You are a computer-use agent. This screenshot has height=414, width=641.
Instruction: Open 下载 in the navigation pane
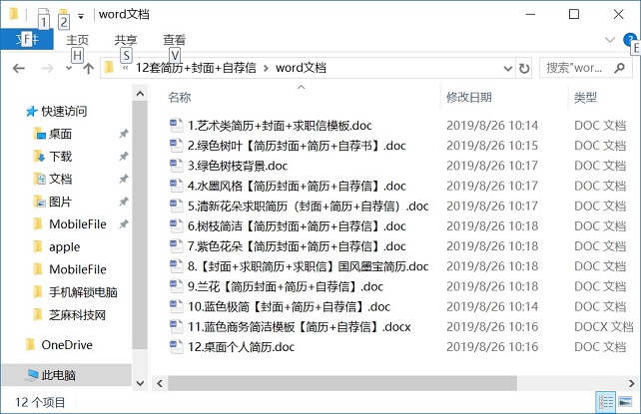click(x=60, y=157)
